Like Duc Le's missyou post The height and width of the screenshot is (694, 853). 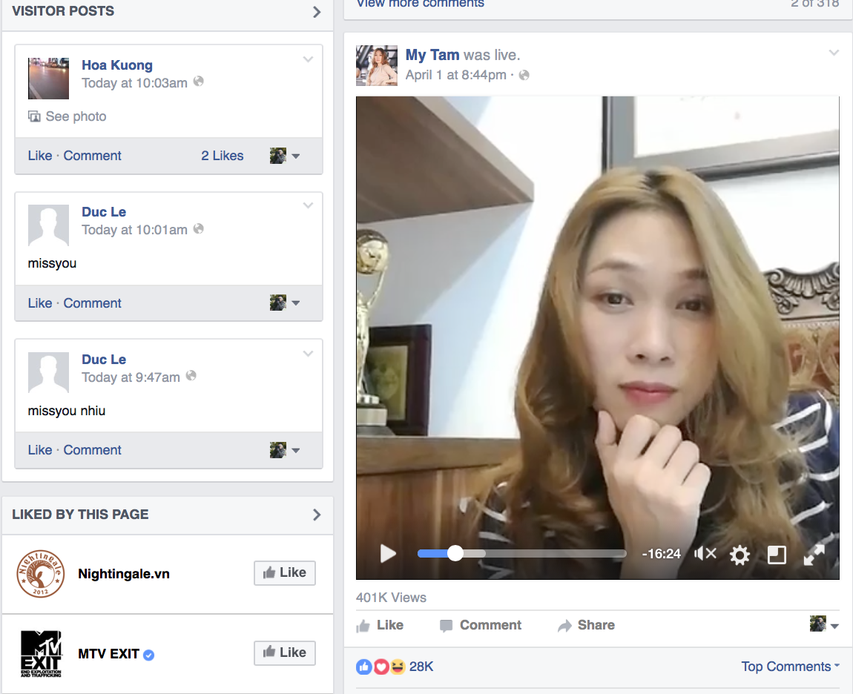(39, 303)
